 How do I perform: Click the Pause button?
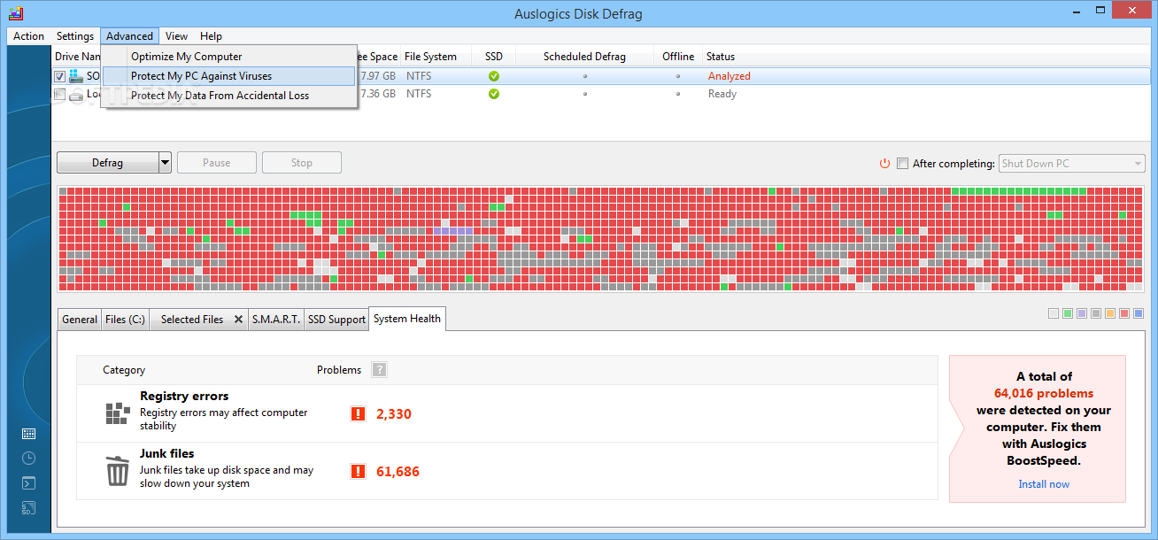pos(217,163)
